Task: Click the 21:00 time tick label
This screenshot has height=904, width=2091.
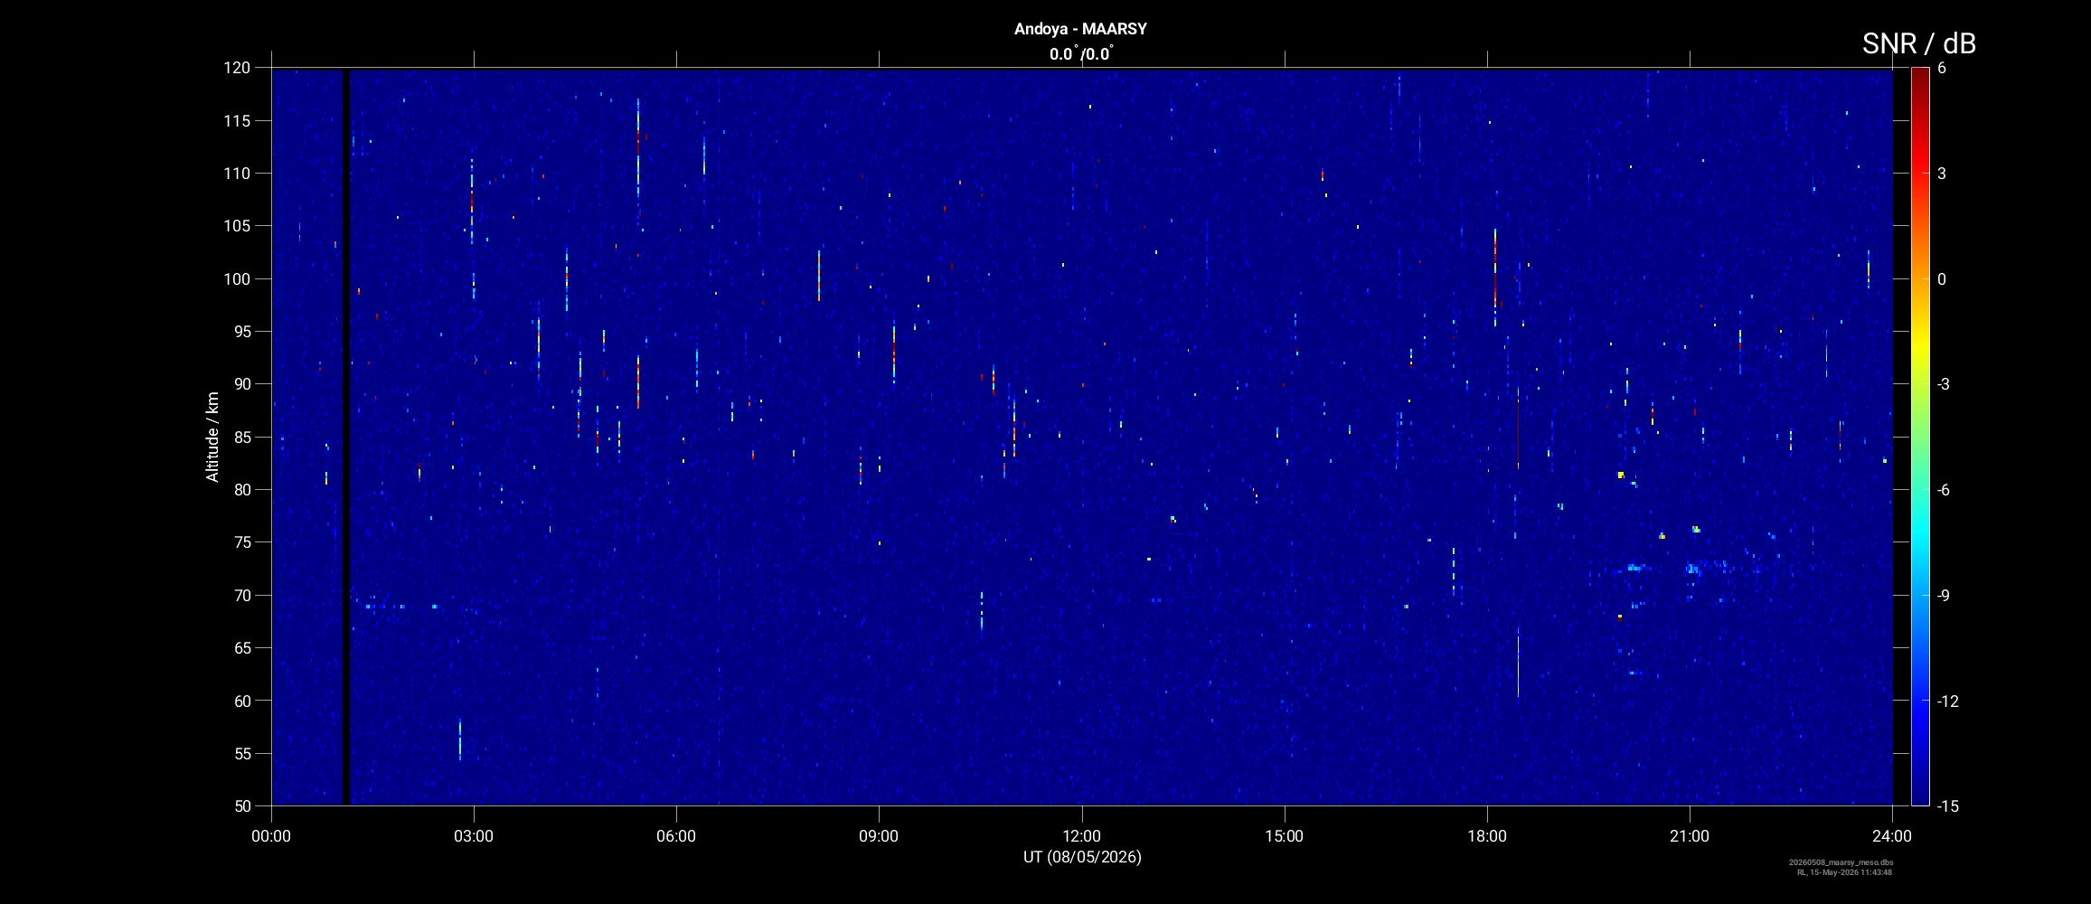Action: click(1690, 836)
